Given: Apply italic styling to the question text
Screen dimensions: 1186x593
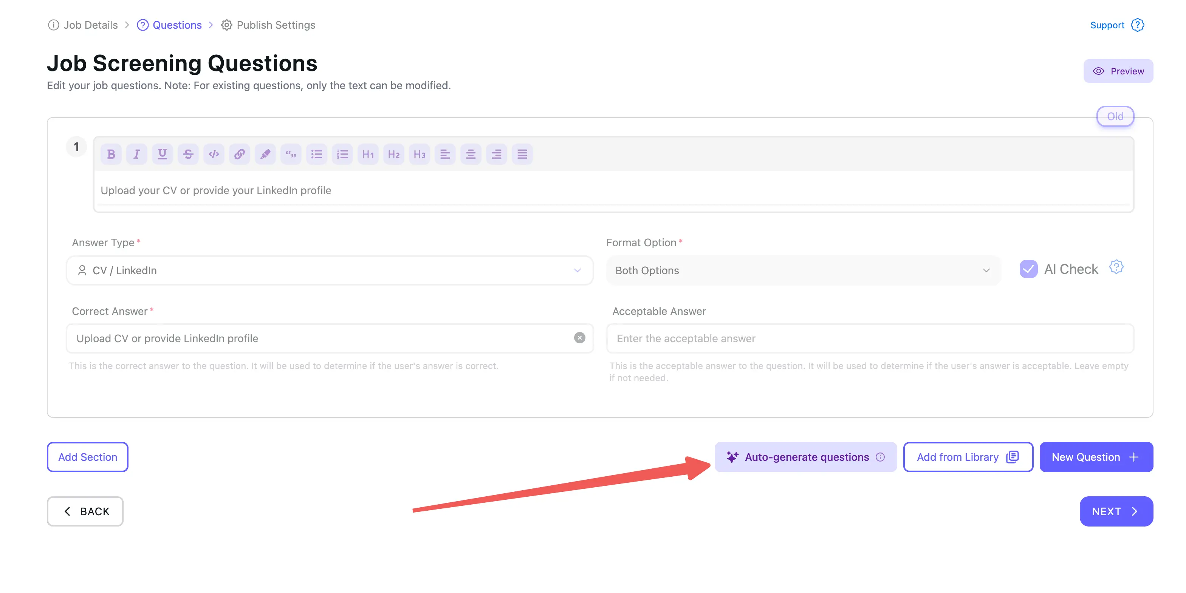Looking at the screenshot, I should point(136,154).
